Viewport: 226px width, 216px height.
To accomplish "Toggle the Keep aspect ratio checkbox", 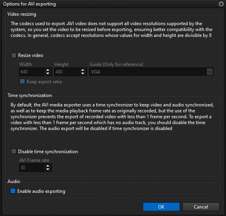I will [22, 82].
